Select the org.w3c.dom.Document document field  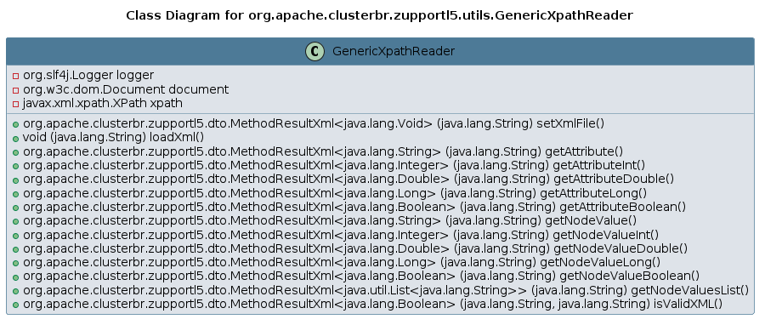[x=126, y=89]
